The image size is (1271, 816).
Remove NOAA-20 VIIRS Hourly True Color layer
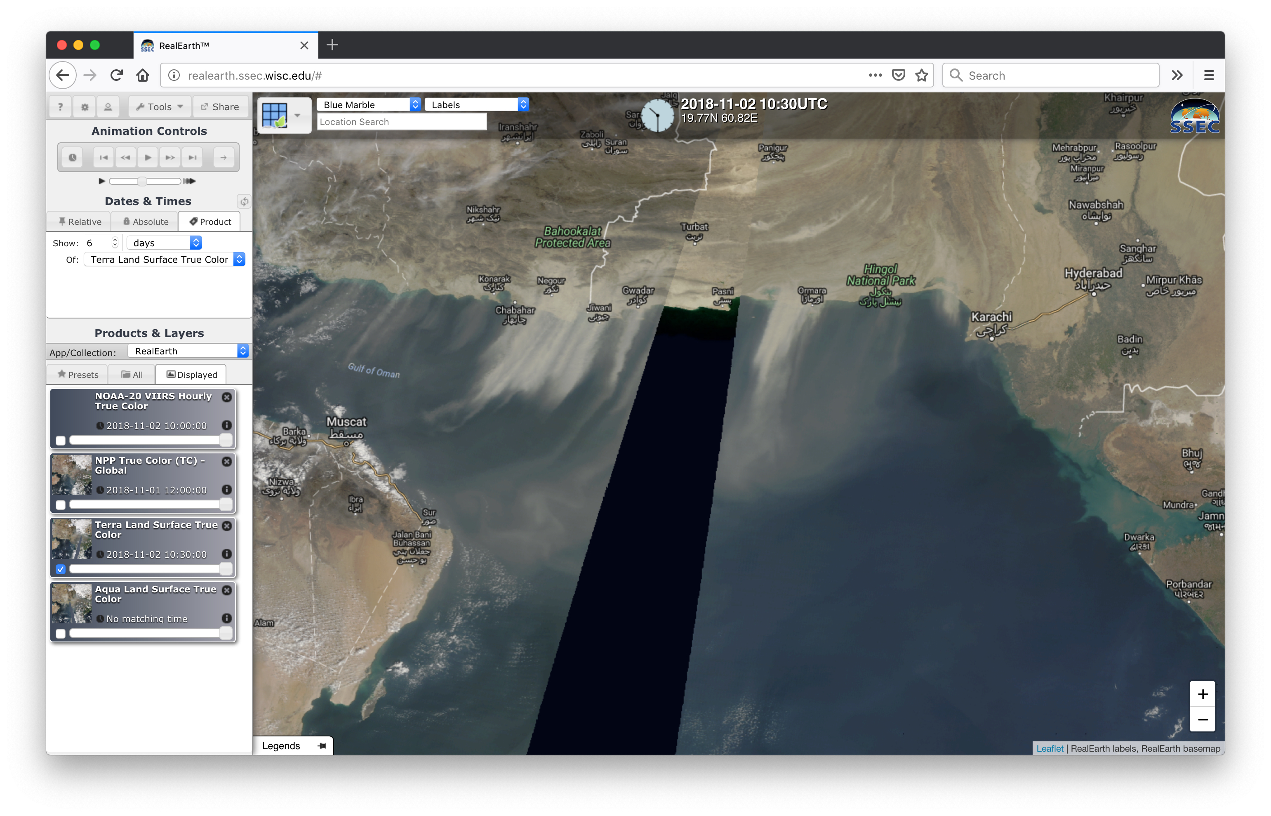click(227, 397)
